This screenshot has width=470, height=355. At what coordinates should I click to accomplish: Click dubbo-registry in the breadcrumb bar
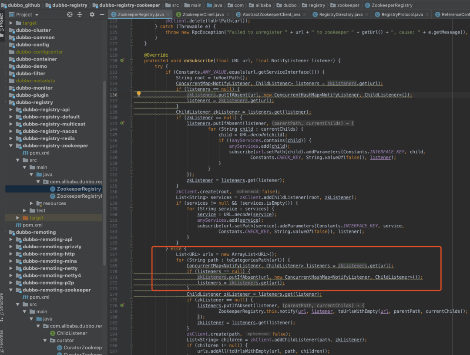[70, 5]
